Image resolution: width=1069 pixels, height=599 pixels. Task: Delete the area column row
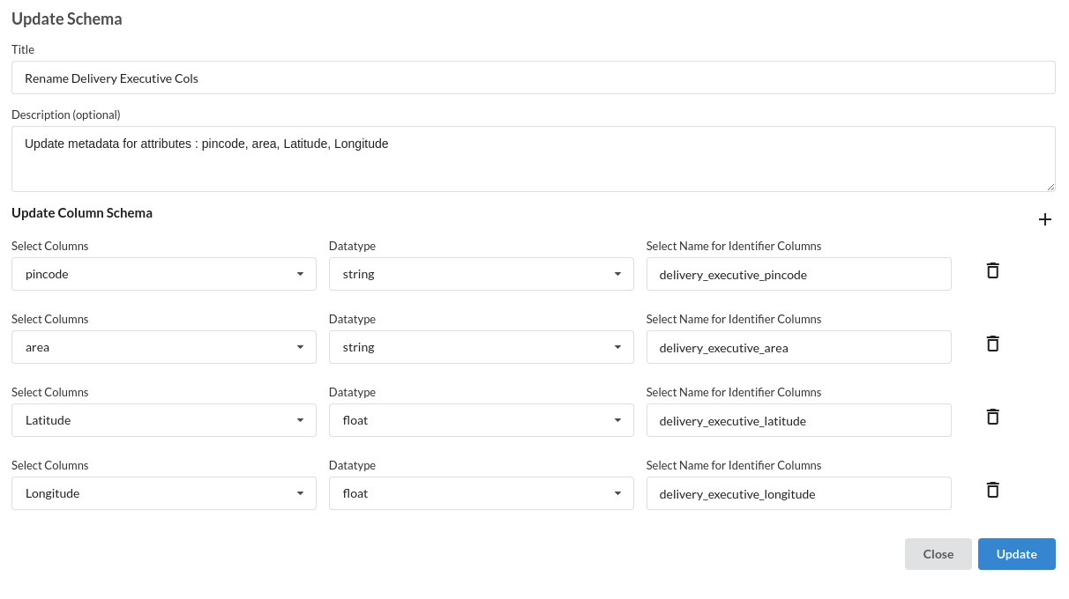coord(992,344)
